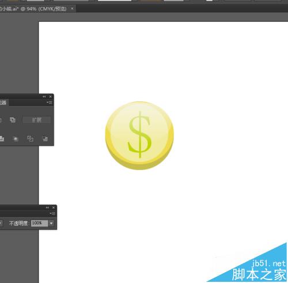Select the dollar sign on the coin
Image resolution: width=288 pixels, height=283 pixels.
[x=140, y=134]
